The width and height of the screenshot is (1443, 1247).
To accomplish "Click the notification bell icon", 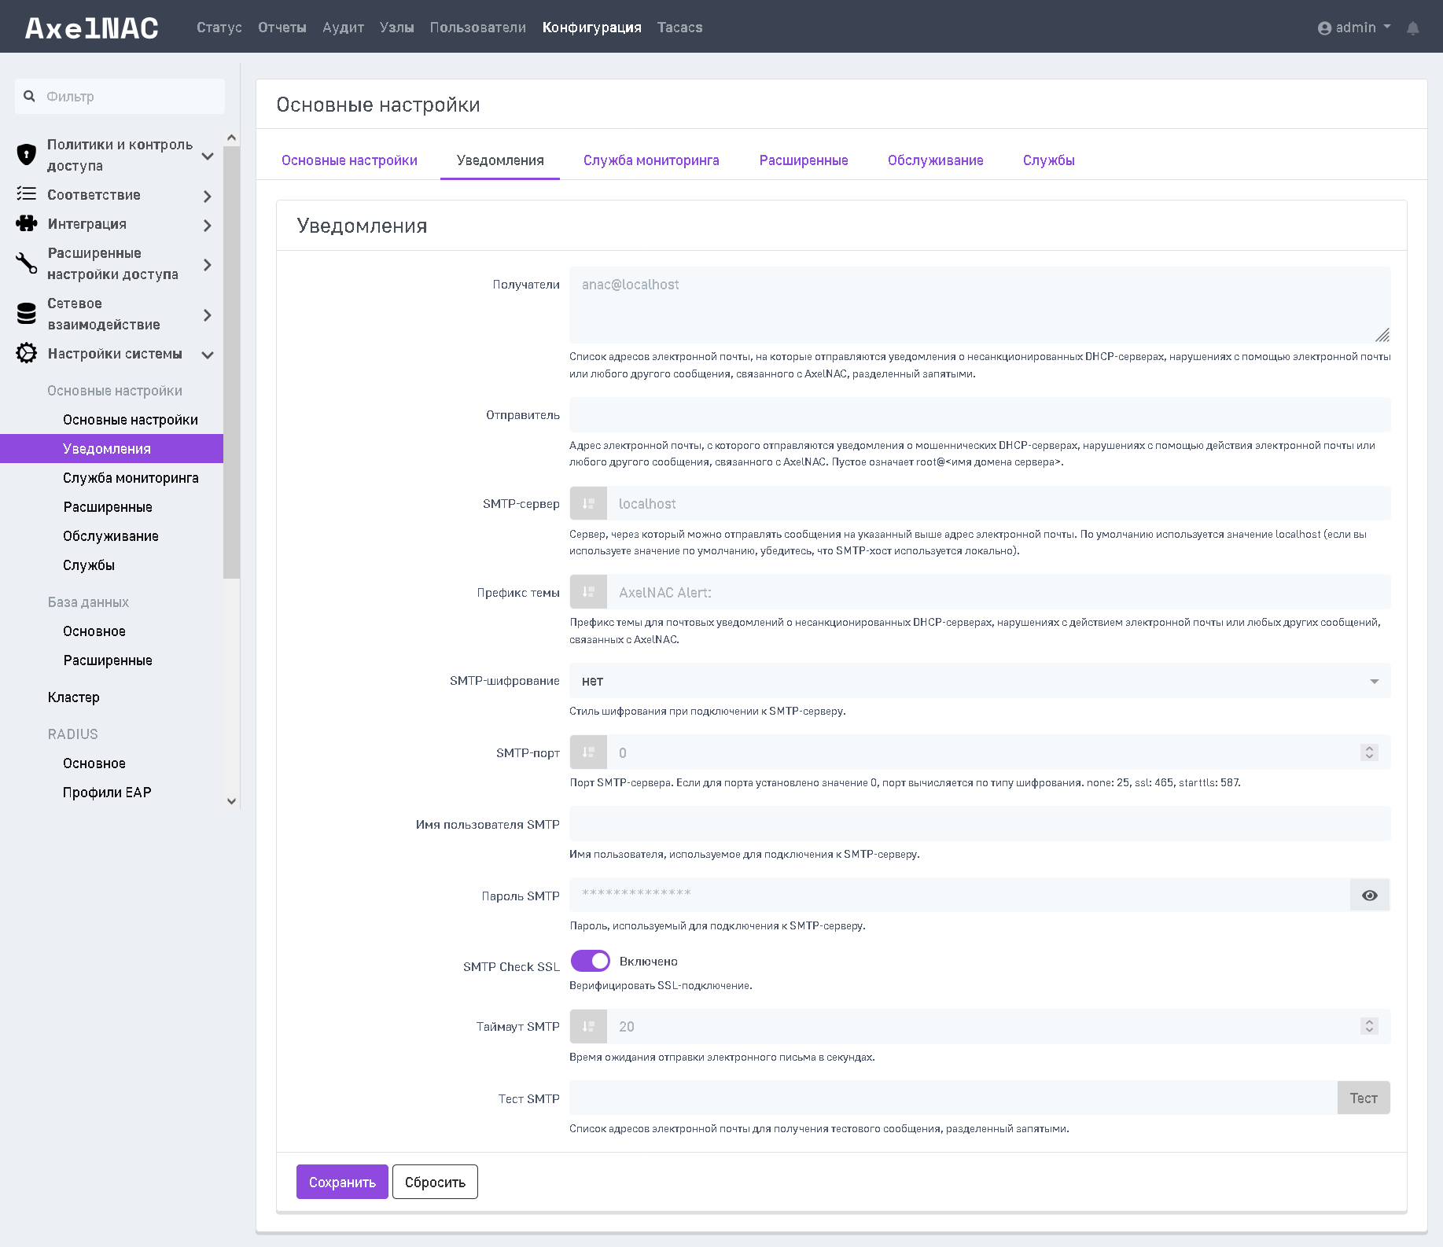I will (1413, 28).
